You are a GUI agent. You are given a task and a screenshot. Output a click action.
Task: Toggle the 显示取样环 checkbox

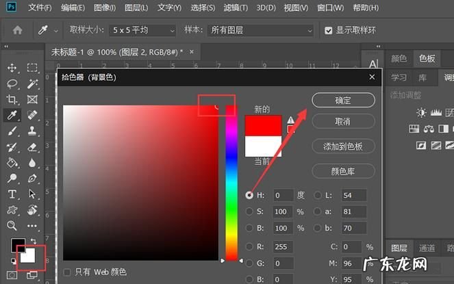pyautogui.click(x=329, y=31)
